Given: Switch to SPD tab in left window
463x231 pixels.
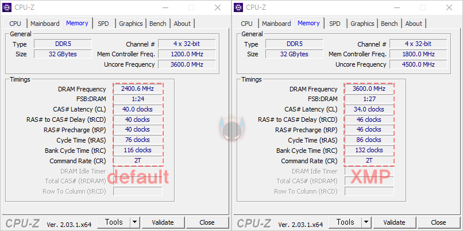Looking at the screenshot, I should pos(103,24).
